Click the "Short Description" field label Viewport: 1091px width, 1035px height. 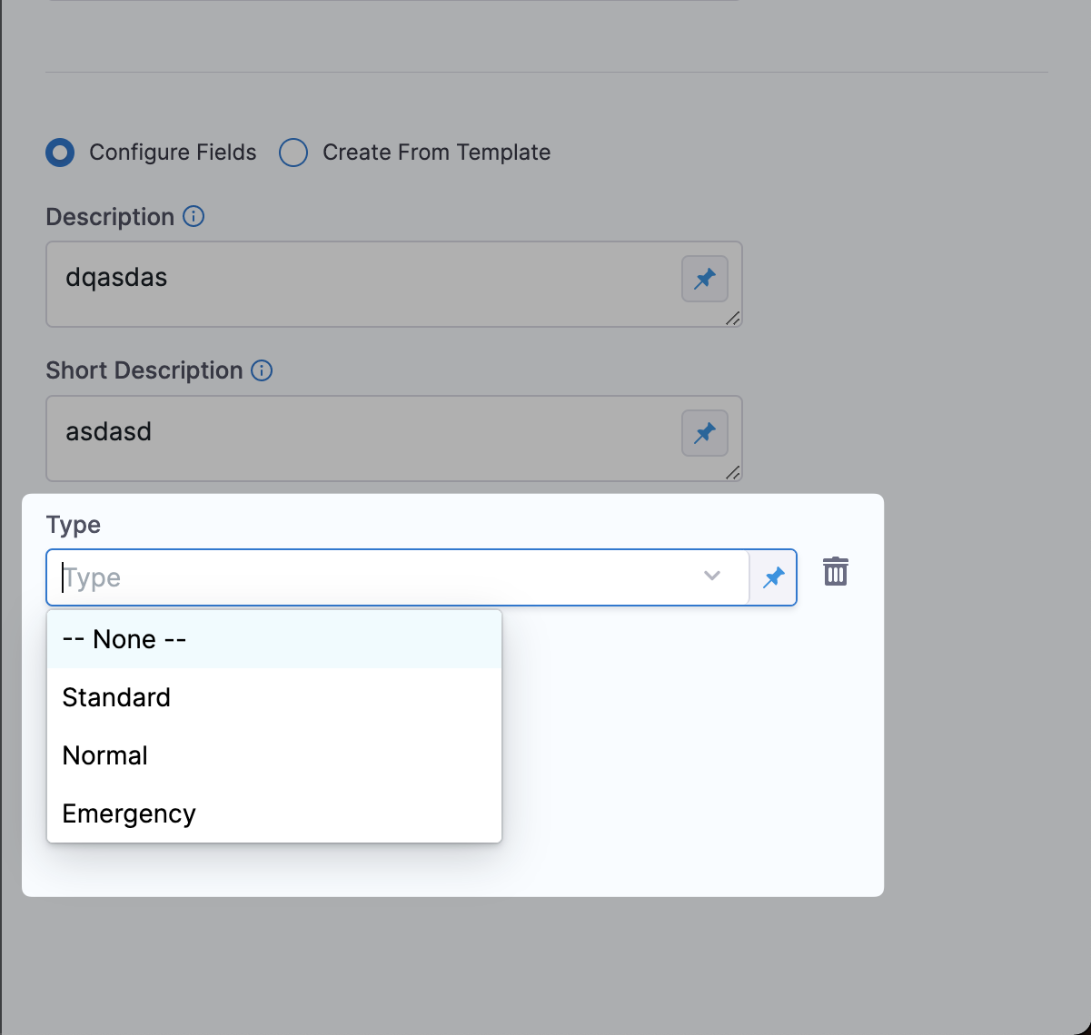tap(144, 370)
